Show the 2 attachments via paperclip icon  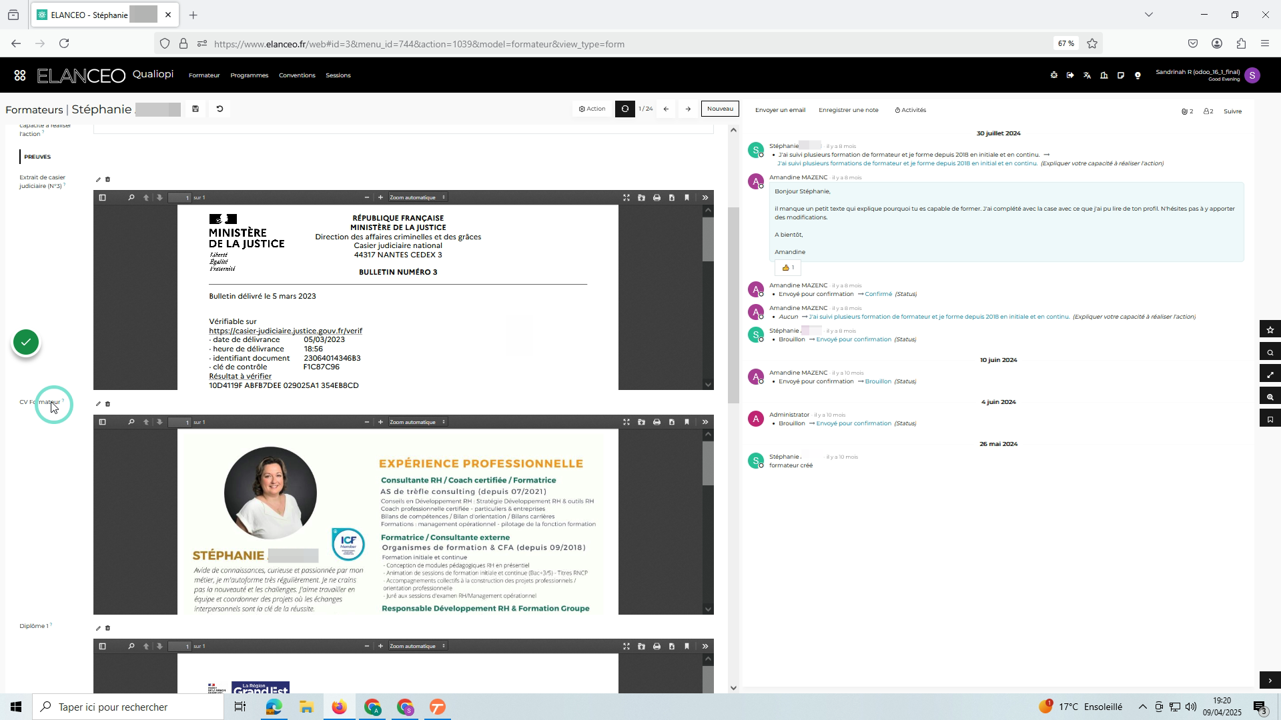click(1187, 111)
